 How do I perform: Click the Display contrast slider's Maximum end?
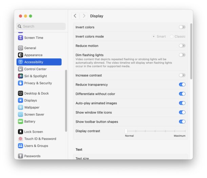tap(185, 131)
